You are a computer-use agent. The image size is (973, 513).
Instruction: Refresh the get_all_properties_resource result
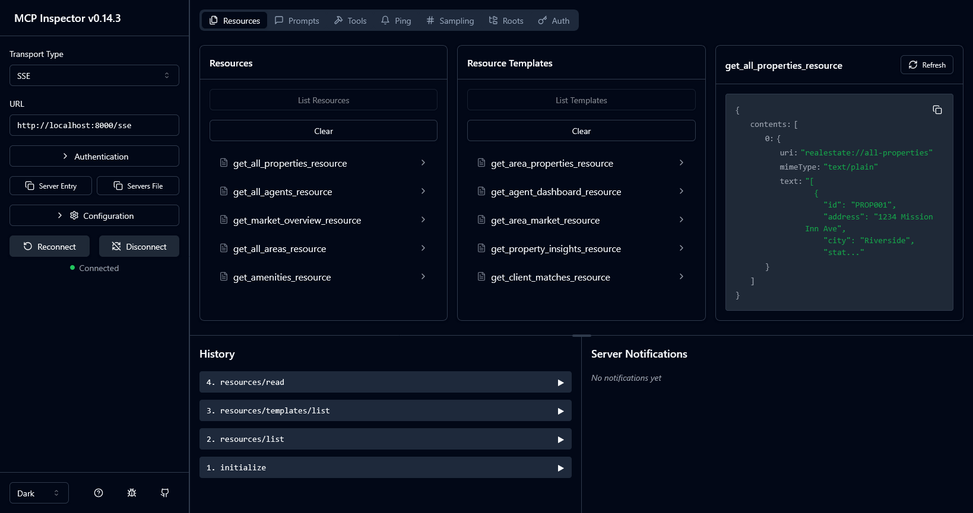[x=927, y=65]
